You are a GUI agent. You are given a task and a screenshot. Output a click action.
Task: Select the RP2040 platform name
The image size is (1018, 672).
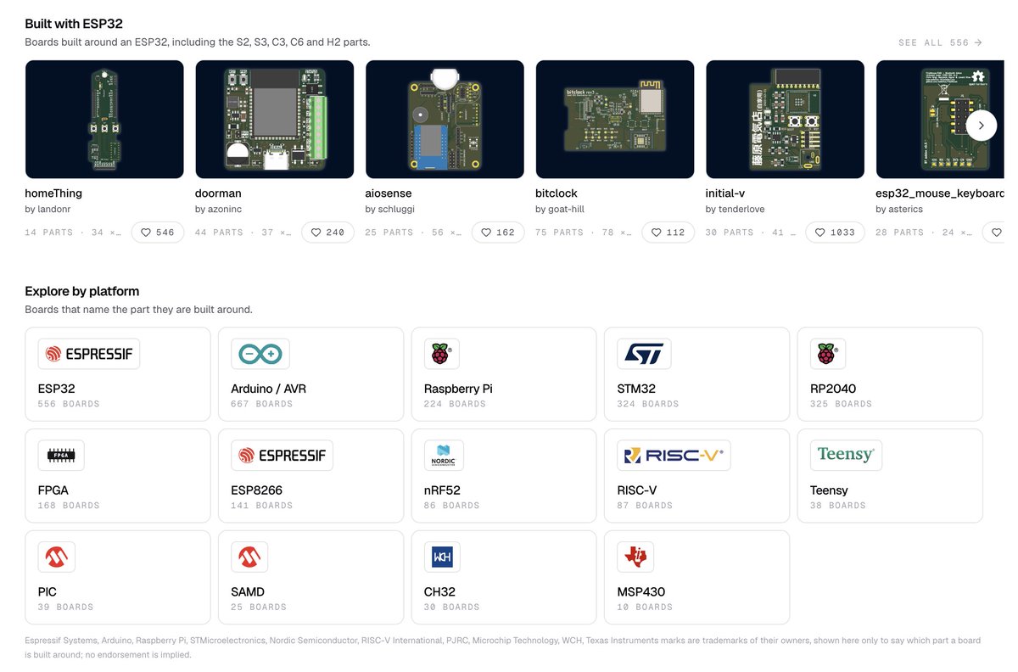(x=833, y=389)
